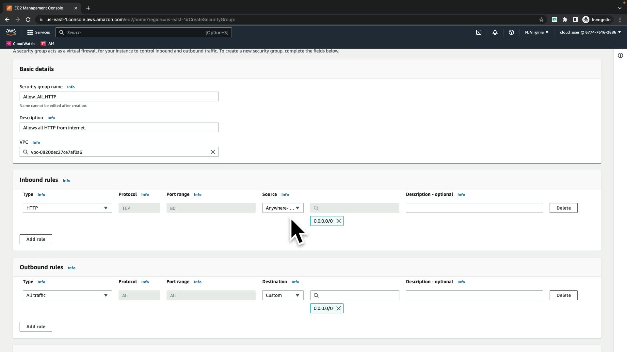Click the inbound rule description field

click(x=474, y=208)
